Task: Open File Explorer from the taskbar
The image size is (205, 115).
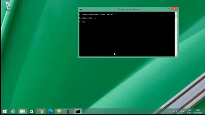Action: (x=22, y=111)
